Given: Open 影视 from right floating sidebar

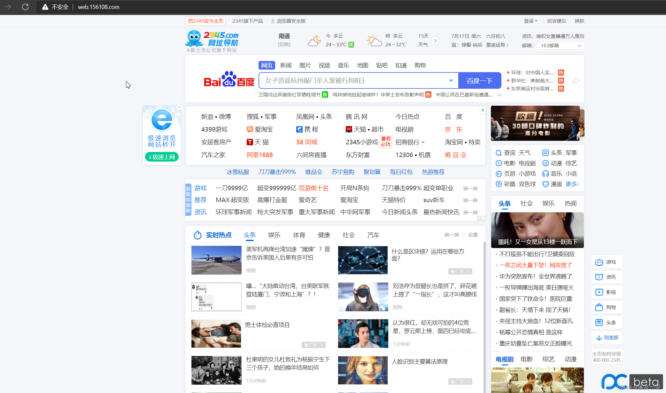Looking at the screenshot, I should (607, 292).
